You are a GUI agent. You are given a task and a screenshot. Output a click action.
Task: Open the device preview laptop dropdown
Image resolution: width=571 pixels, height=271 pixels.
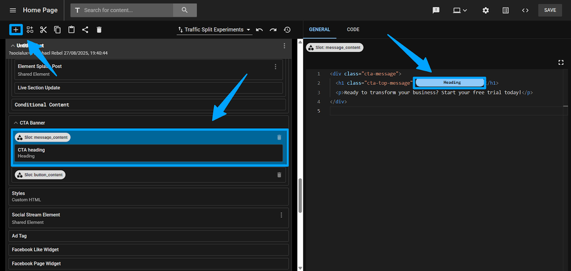click(x=460, y=10)
